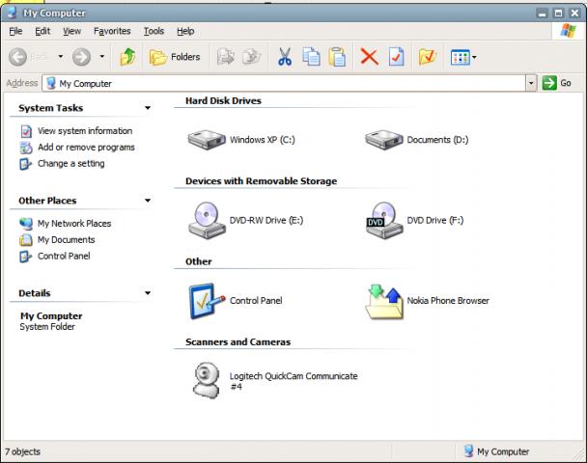The height and width of the screenshot is (463, 587).
Task: Click Add or remove programs link
Action: (86, 148)
